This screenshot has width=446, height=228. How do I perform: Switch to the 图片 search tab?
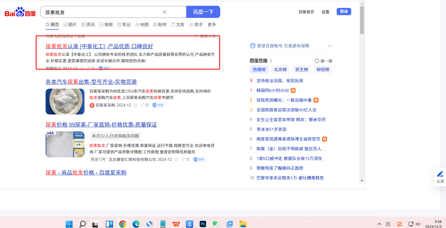[70, 25]
